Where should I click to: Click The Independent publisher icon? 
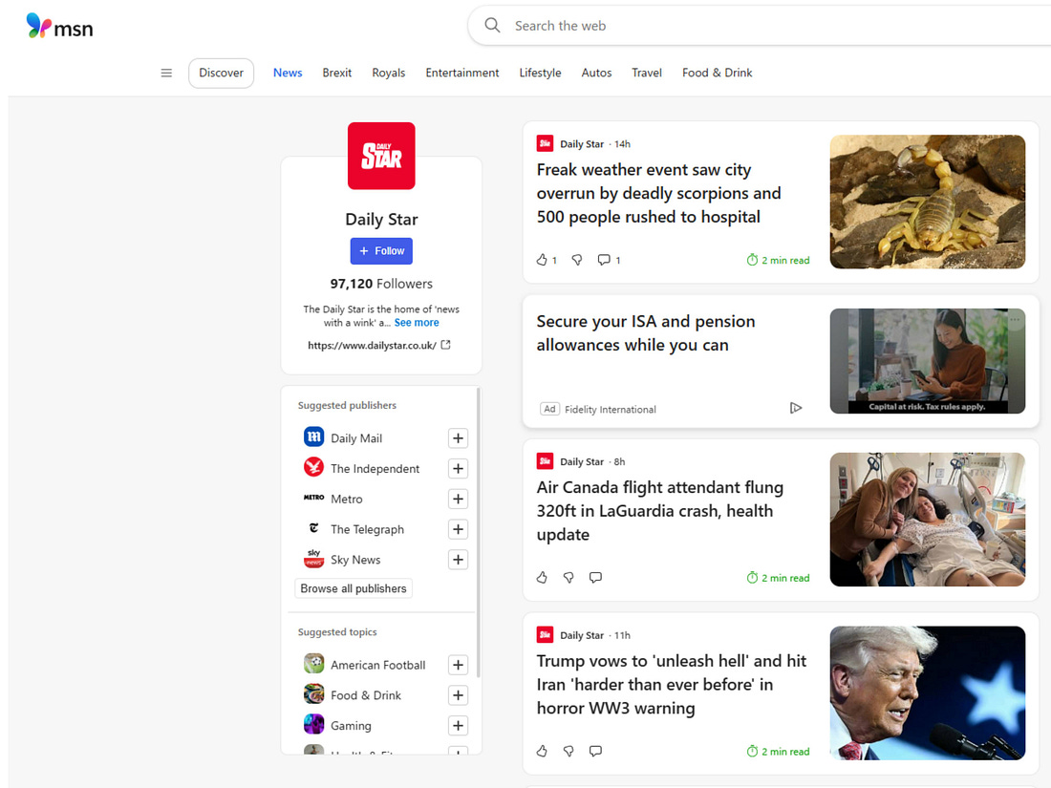tap(313, 467)
